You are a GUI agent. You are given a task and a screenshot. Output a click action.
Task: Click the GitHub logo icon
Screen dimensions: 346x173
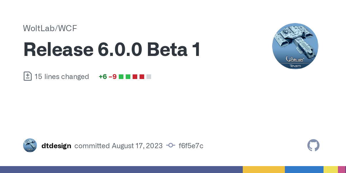click(313, 146)
